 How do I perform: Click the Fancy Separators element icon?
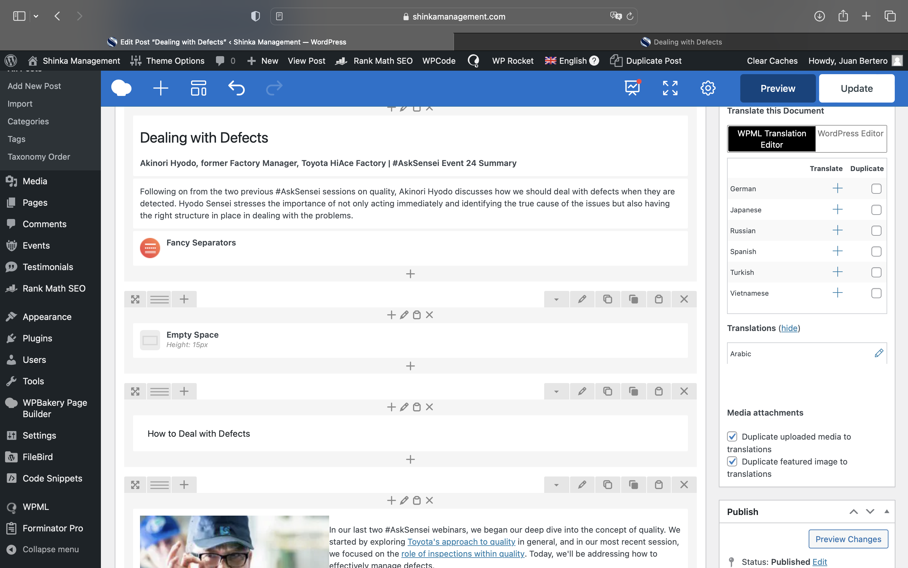point(150,248)
